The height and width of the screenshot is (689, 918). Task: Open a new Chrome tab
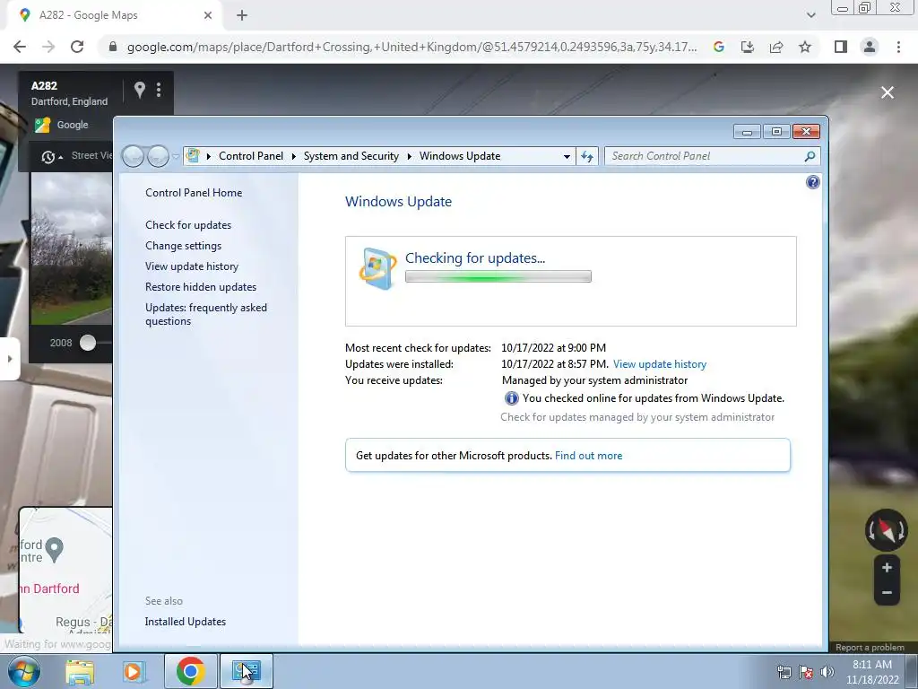242,15
